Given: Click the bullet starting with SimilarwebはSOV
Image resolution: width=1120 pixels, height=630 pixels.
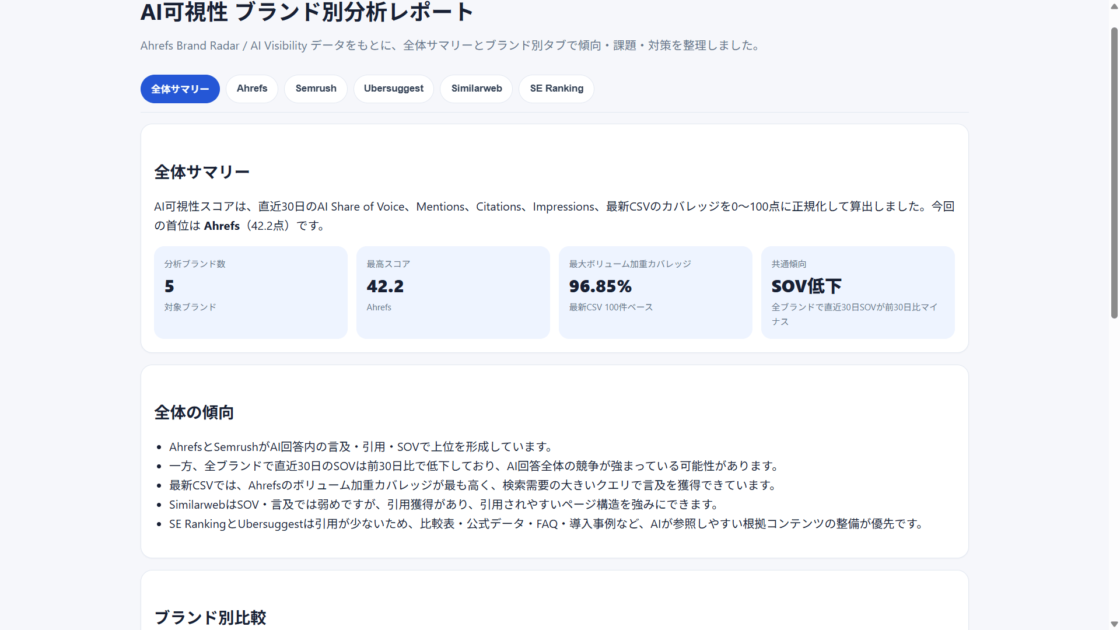Looking at the screenshot, I should click(446, 505).
